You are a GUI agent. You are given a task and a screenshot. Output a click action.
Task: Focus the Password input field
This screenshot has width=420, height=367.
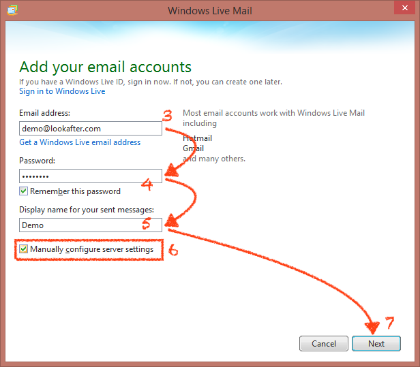(90, 176)
